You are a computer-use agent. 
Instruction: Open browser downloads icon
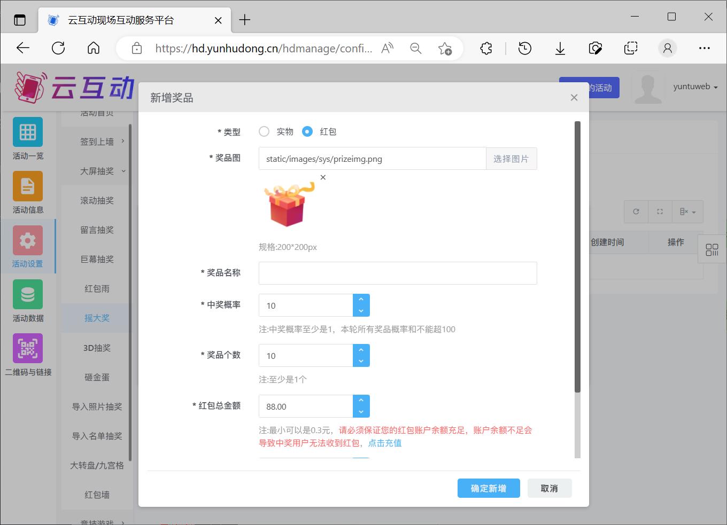tap(560, 49)
